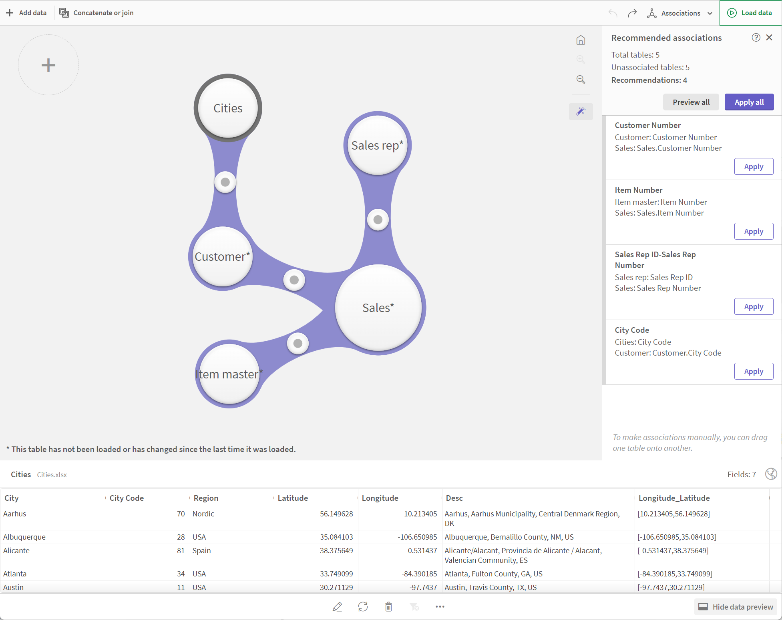Image resolution: width=782 pixels, height=620 pixels.
Task: Toggle Hide data preview
Action: point(736,607)
